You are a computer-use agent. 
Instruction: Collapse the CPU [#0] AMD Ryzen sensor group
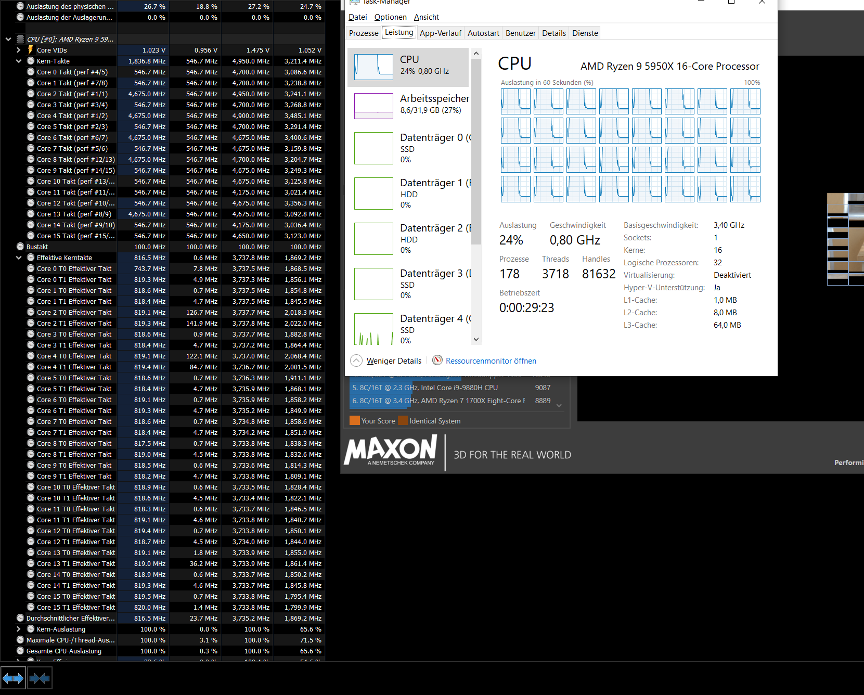(x=8, y=39)
